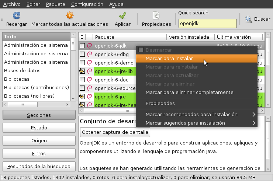Screen dimensions: 273x181
Task: Click the Buscar magnifier icon
Action: 248,19
